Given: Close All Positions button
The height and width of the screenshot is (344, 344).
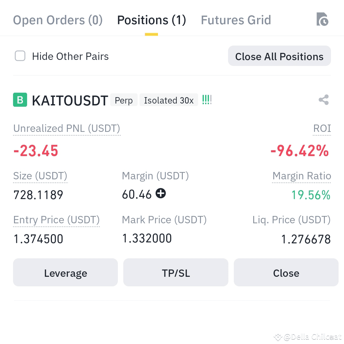Looking at the screenshot, I should (279, 56).
